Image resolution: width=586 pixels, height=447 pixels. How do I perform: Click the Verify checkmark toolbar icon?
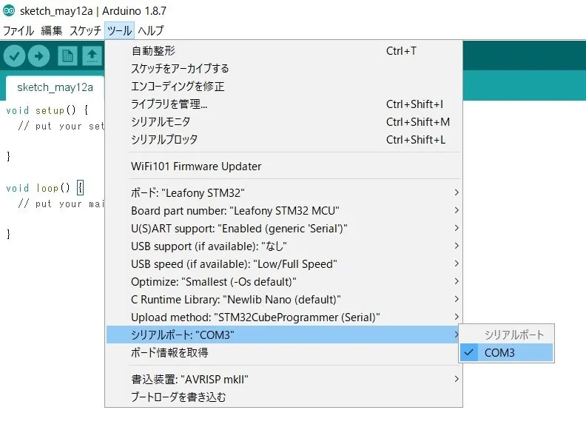(x=15, y=56)
